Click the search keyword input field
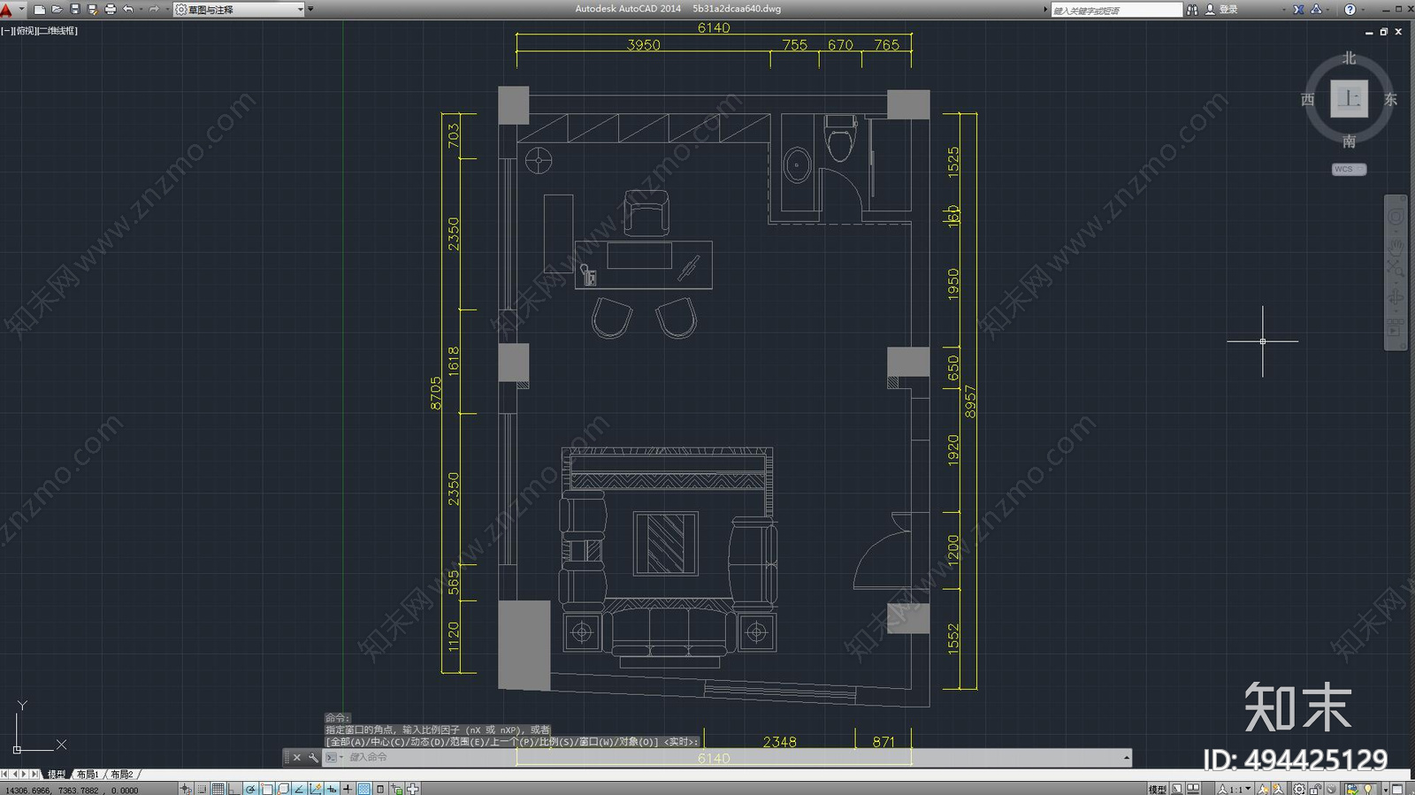The height and width of the screenshot is (795, 1415). (1116, 10)
